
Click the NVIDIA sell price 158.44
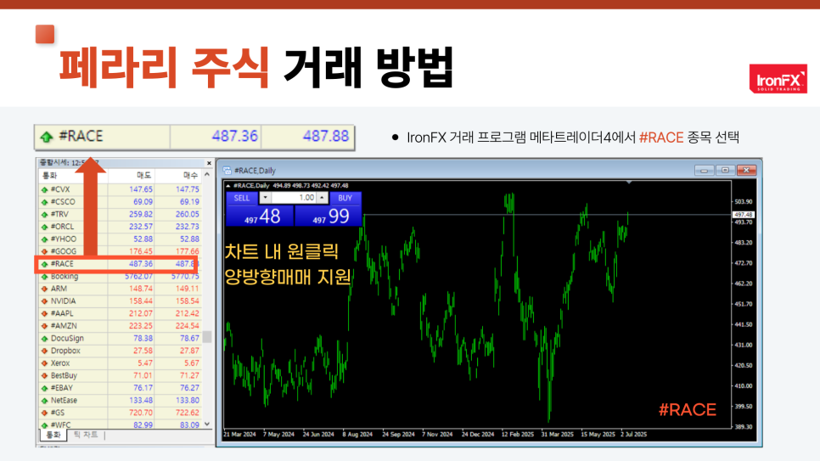pyautogui.click(x=141, y=301)
